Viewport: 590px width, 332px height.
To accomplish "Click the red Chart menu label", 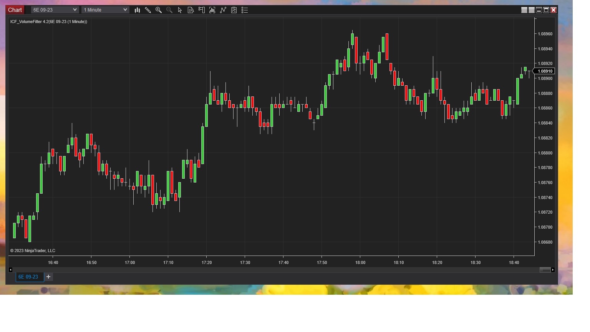I will click(15, 10).
